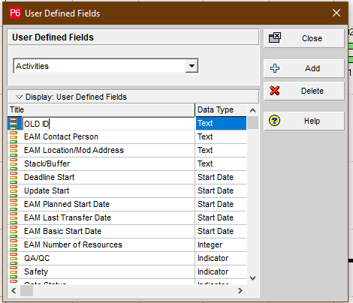Click the Add button

[x=304, y=68]
